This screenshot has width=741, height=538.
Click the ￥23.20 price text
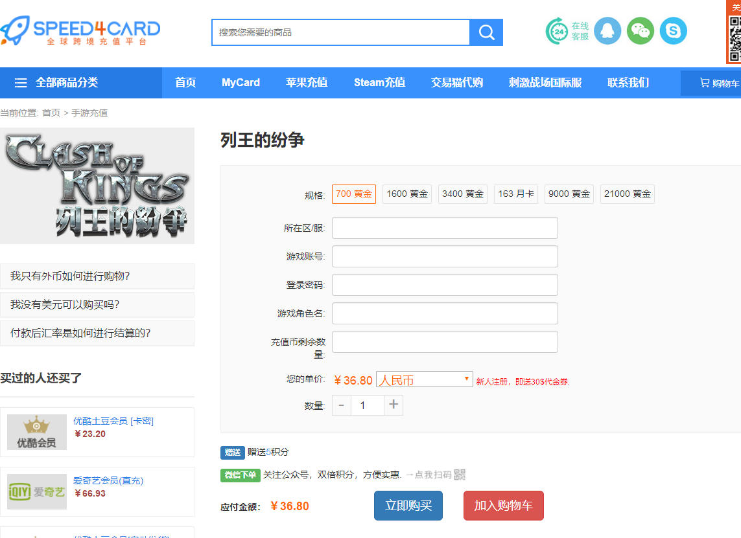click(x=90, y=434)
